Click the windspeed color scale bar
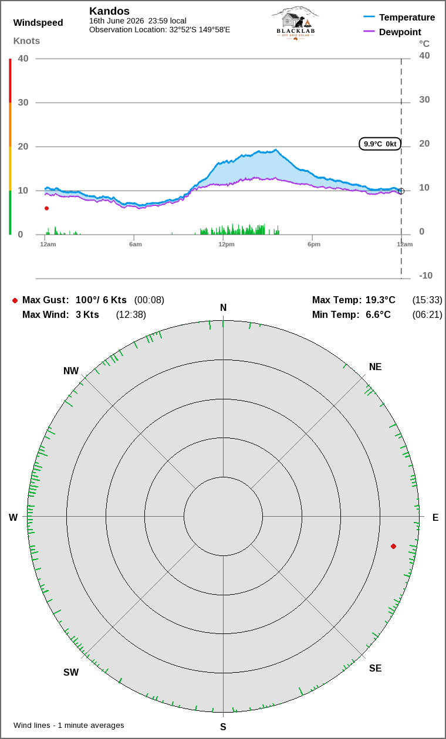 tap(10, 147)
